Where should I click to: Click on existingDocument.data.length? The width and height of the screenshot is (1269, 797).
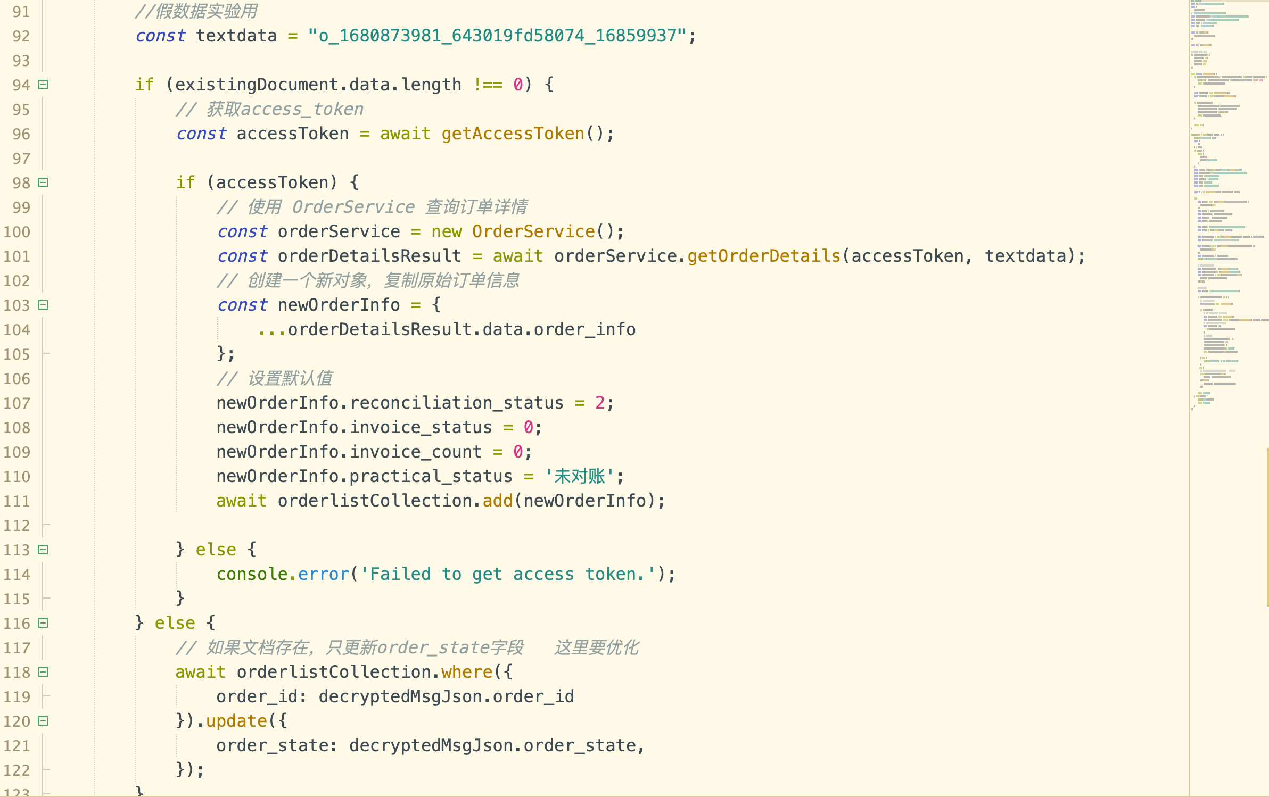[318, 85]
